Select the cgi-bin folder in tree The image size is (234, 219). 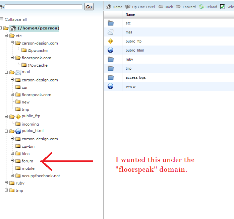(x=28, y=146)
